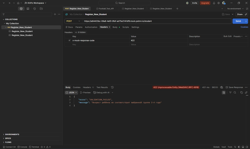Screen dimensions: 250x149
Task: Open the Save options dropdown arrow
Action: click(x=233, y=14)
